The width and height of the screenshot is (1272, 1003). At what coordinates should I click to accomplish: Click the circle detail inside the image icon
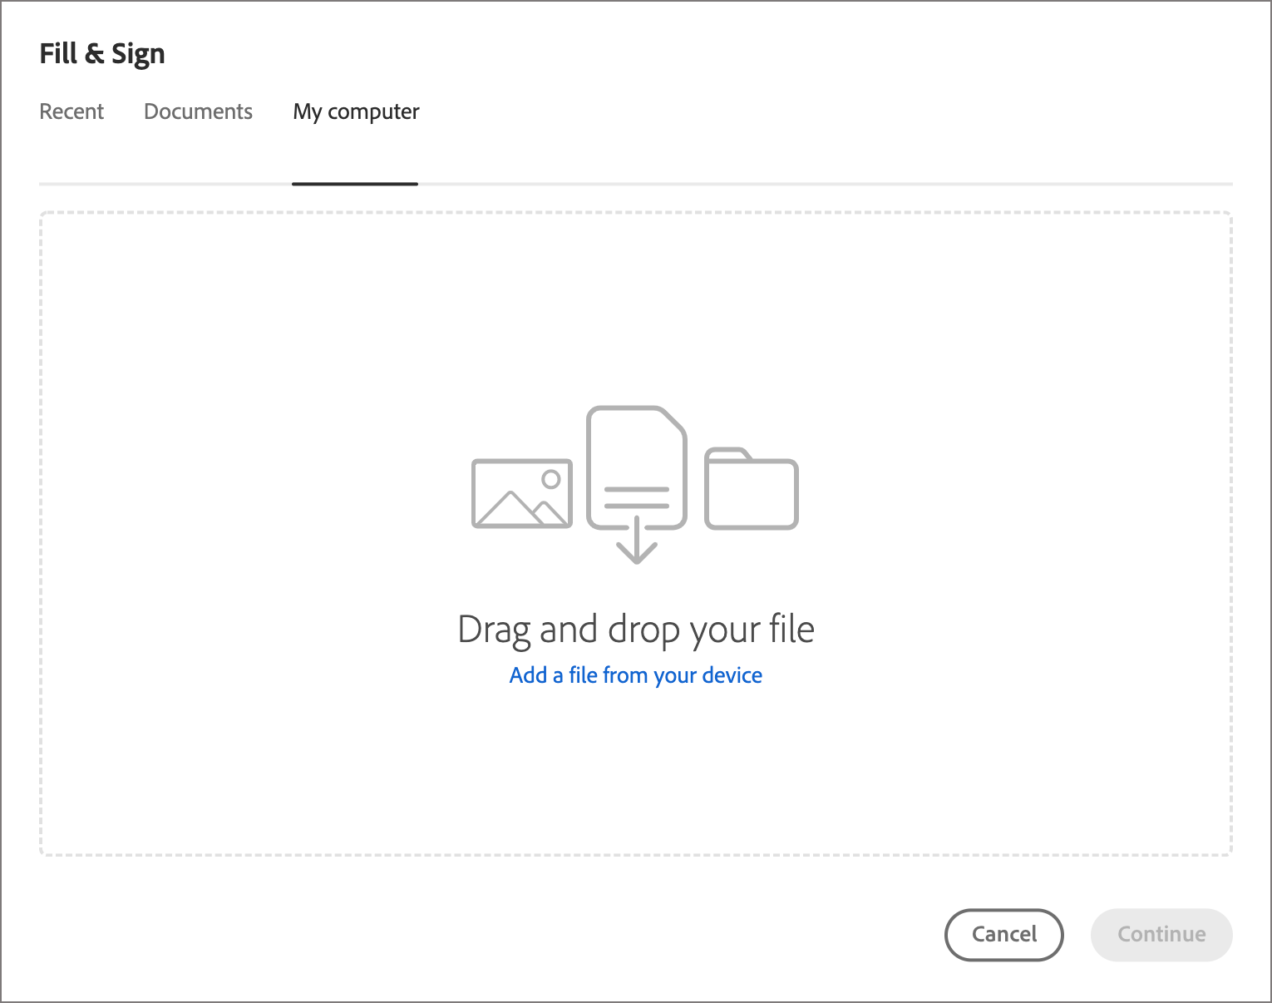coord(549,477)
